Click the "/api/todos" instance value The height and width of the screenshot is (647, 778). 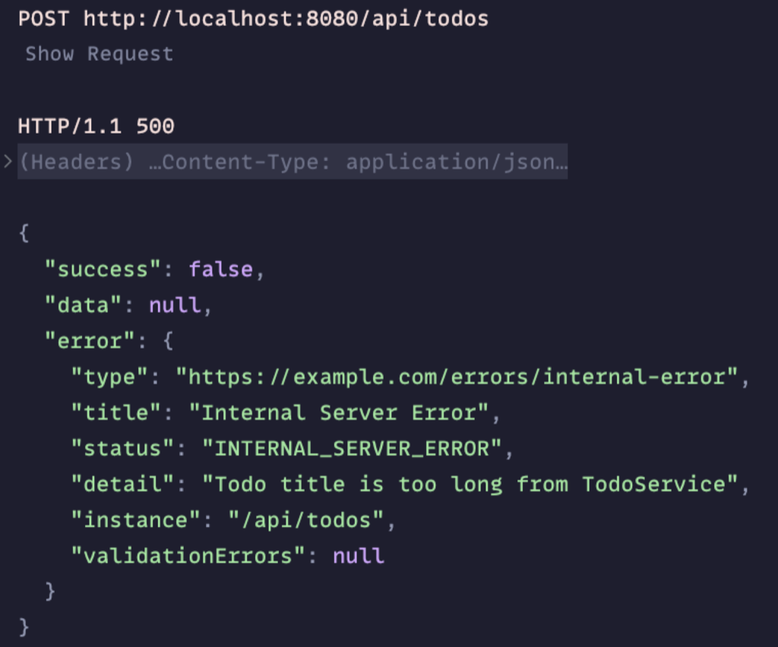[x=306, y=520]
